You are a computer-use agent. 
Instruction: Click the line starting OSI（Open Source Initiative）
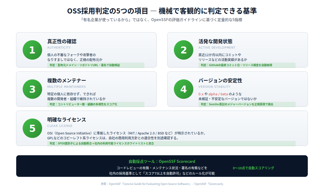pos(127,133)
